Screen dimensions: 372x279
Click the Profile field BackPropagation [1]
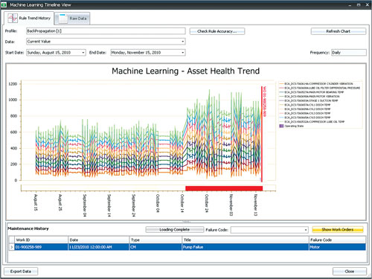pyautogui.click(x=106, y=31)
